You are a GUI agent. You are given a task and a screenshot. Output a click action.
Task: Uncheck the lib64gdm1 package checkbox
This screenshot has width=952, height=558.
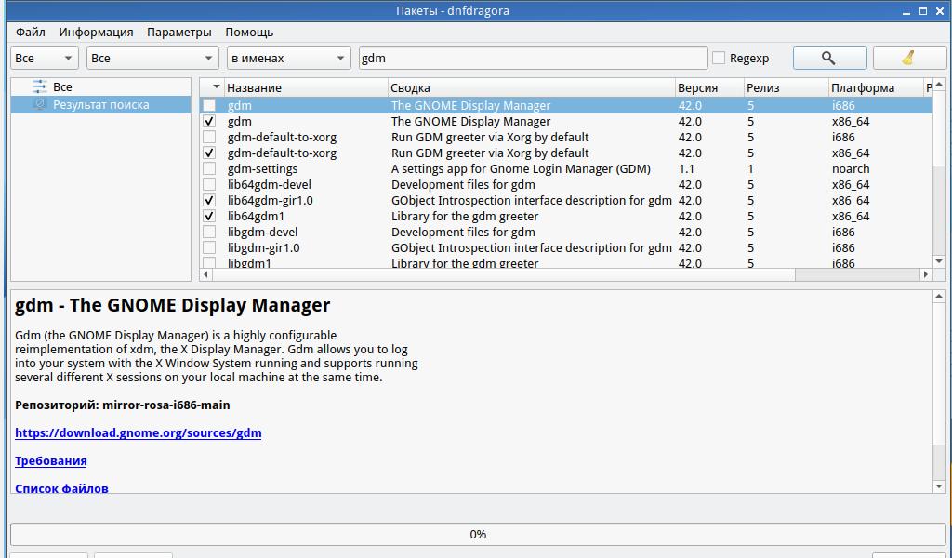pyautogui.click(x=209, y=217)
